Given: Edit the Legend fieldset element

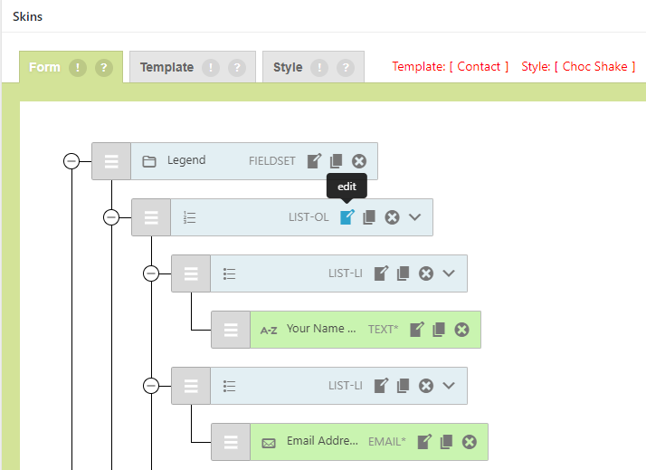Looking at the screenshot, I should (314, 161).
